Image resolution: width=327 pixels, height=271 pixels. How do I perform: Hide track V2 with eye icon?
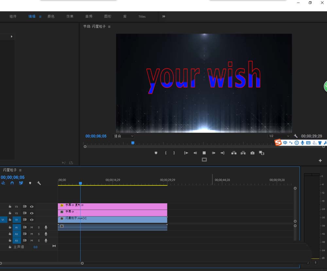[32, 213]
